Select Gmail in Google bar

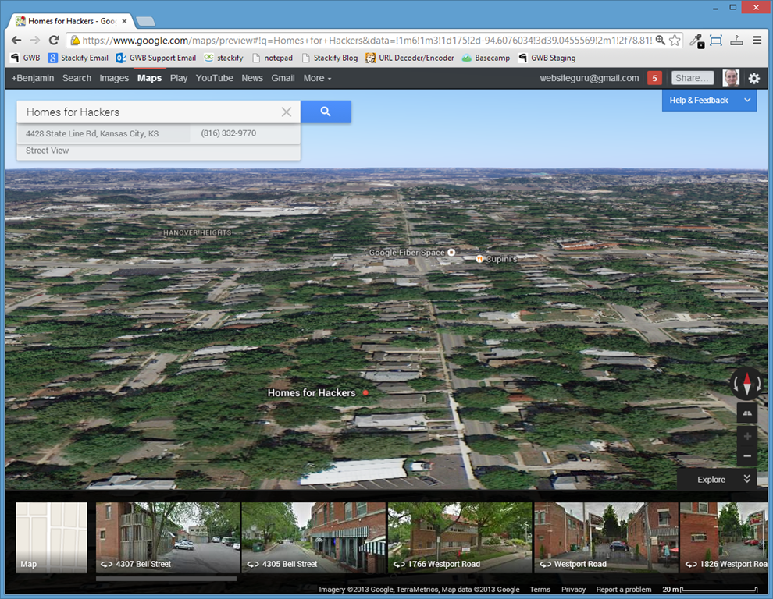point(283,78)
